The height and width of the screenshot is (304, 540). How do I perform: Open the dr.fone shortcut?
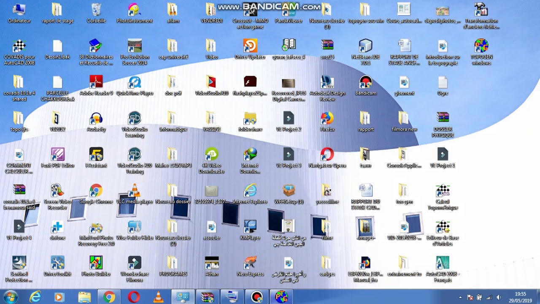[58, 230]
